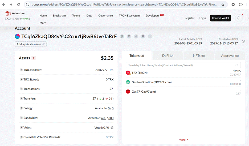
Task: Click the account avatar next to the address
Action: [17, 36]
